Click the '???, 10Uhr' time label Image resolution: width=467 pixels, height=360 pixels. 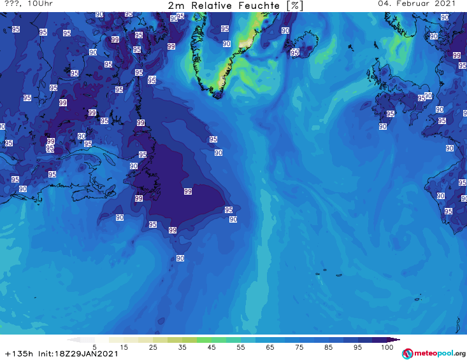pyautogui.click(x=29, y=4)
